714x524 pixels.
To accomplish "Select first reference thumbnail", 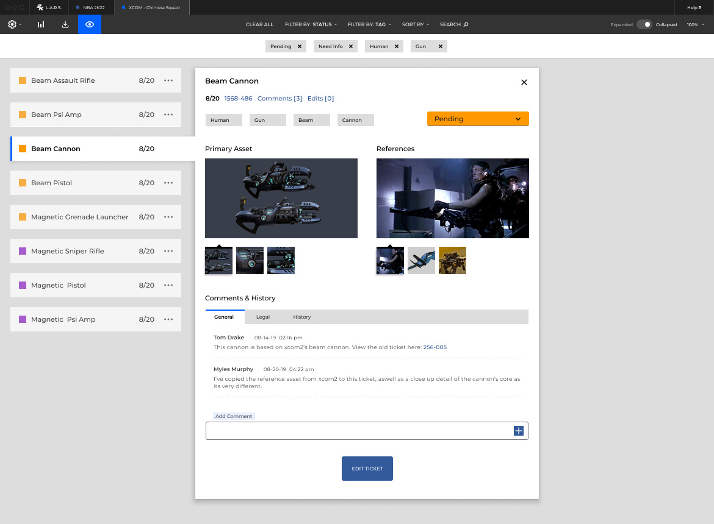I will click(x=390, y=260).
